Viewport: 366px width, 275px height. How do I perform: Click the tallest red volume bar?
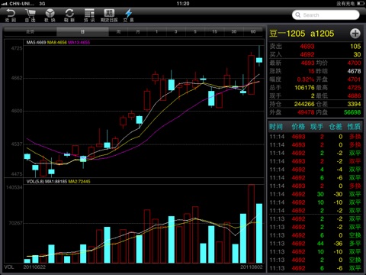pos(251,224)
